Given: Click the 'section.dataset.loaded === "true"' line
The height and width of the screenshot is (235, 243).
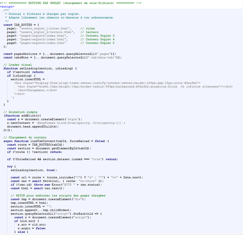Looking at the screenshot, I should point(62,159).
